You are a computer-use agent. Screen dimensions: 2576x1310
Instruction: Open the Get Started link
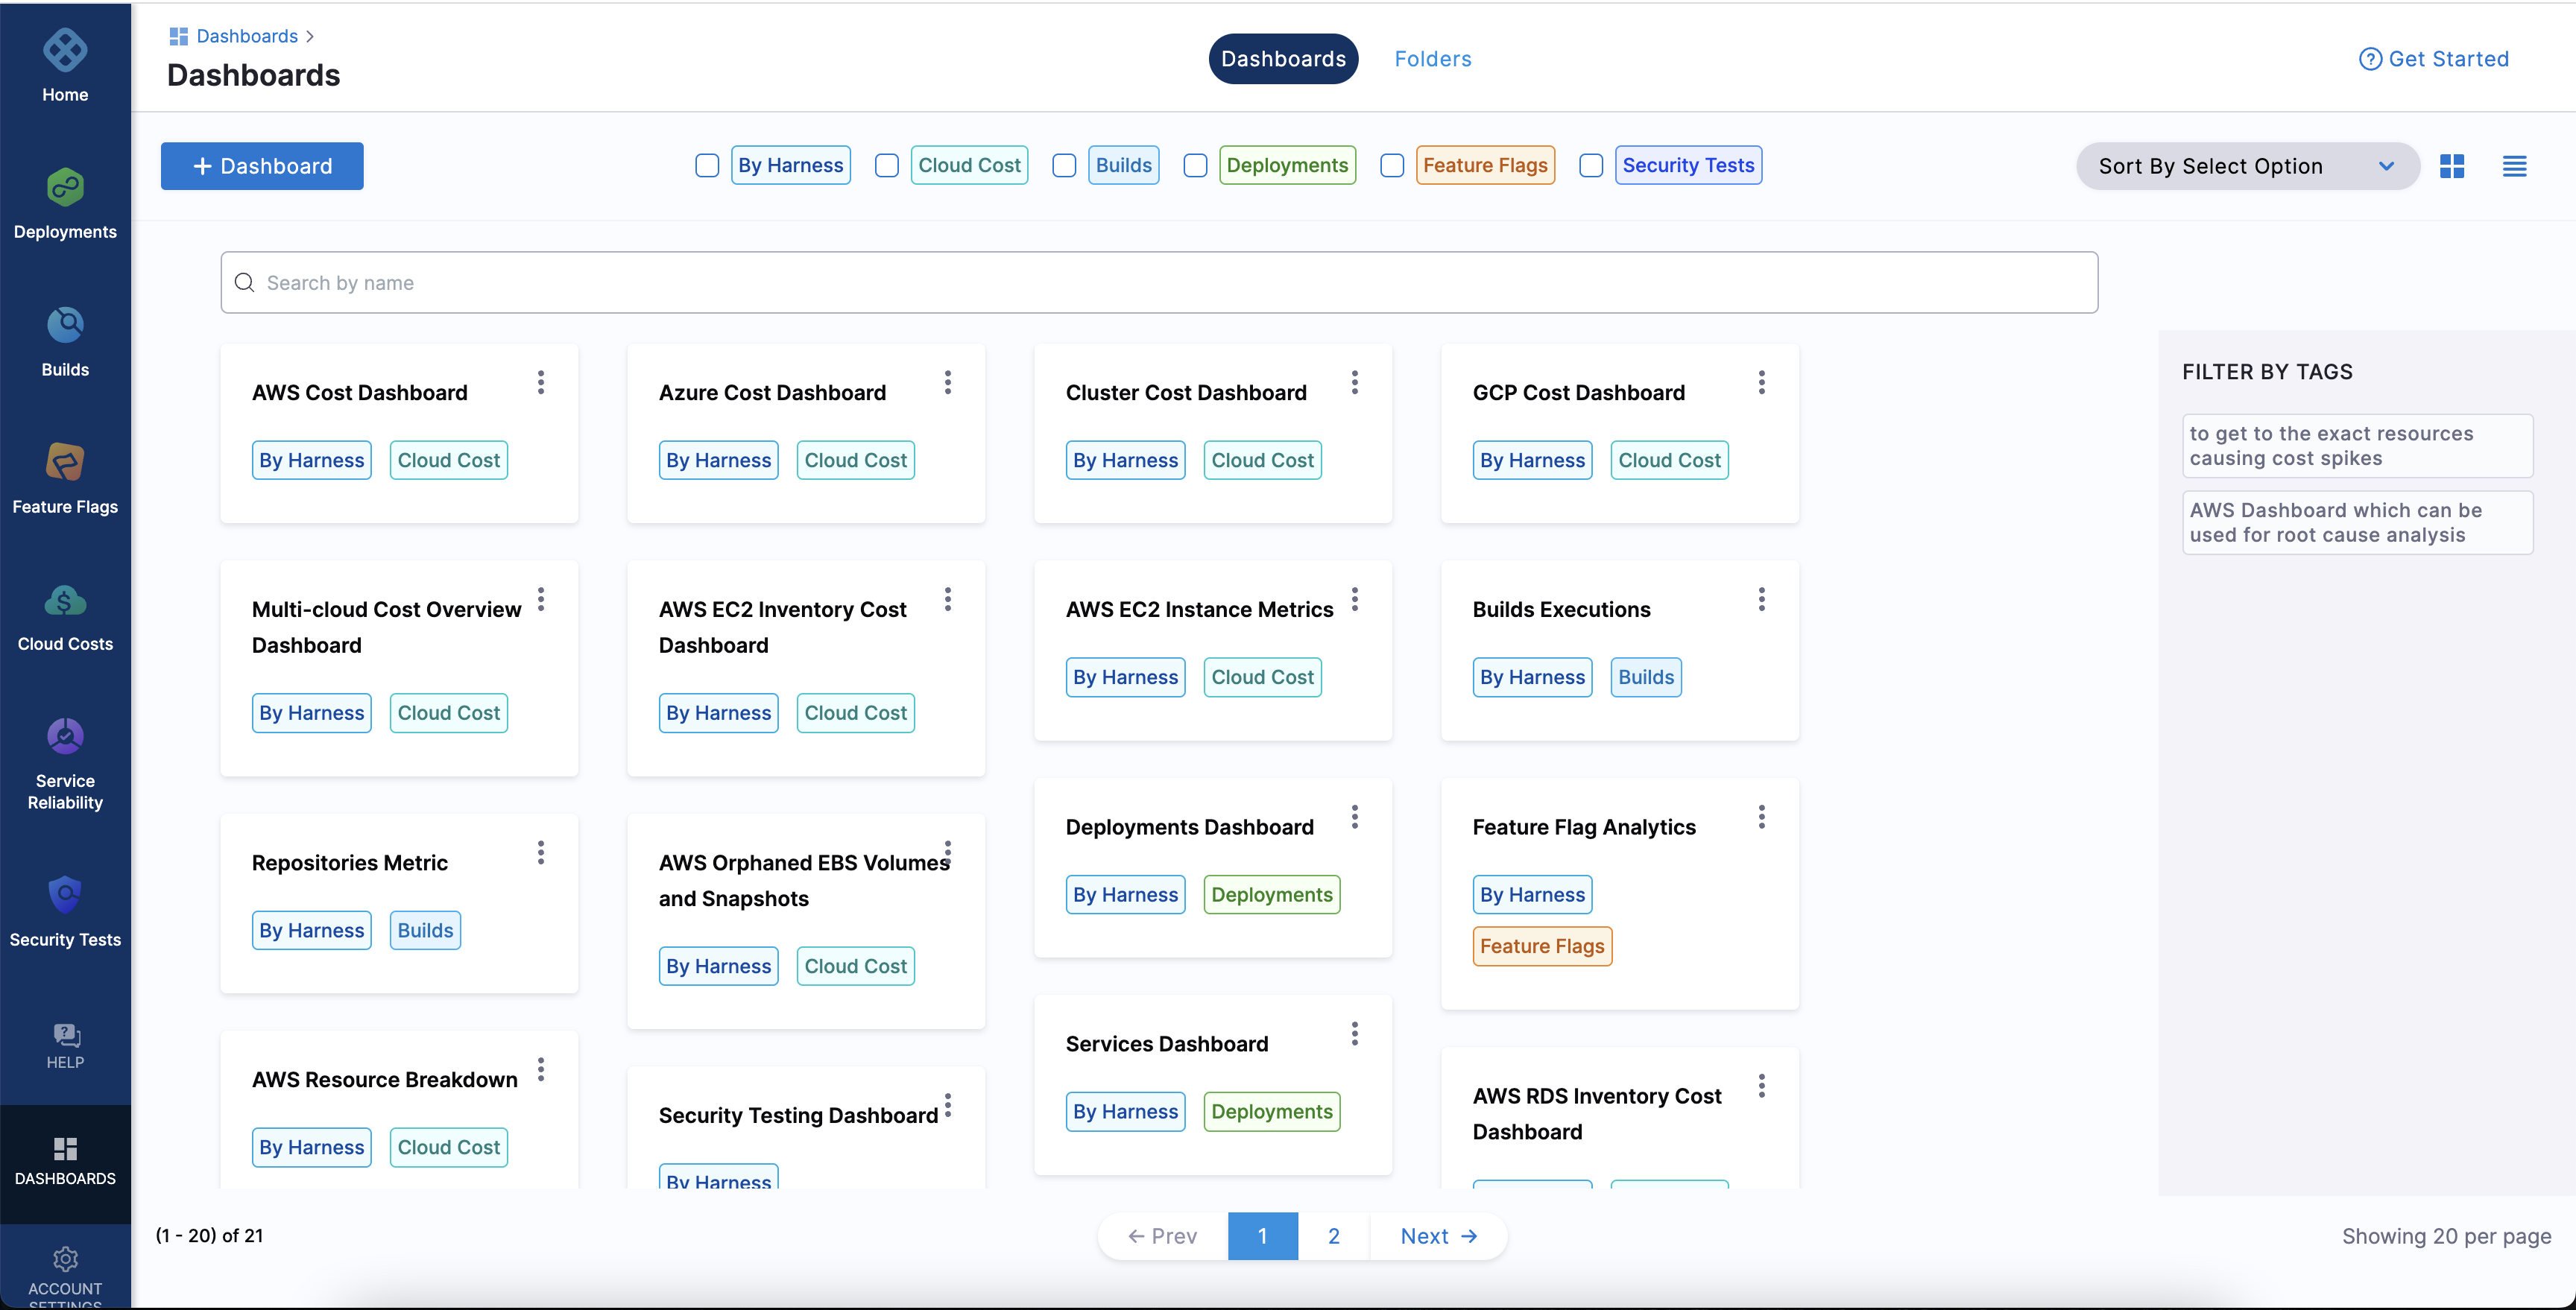tap(2434, 59)
